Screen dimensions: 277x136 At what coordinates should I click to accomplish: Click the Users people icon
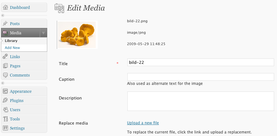(x=5, y=110)
